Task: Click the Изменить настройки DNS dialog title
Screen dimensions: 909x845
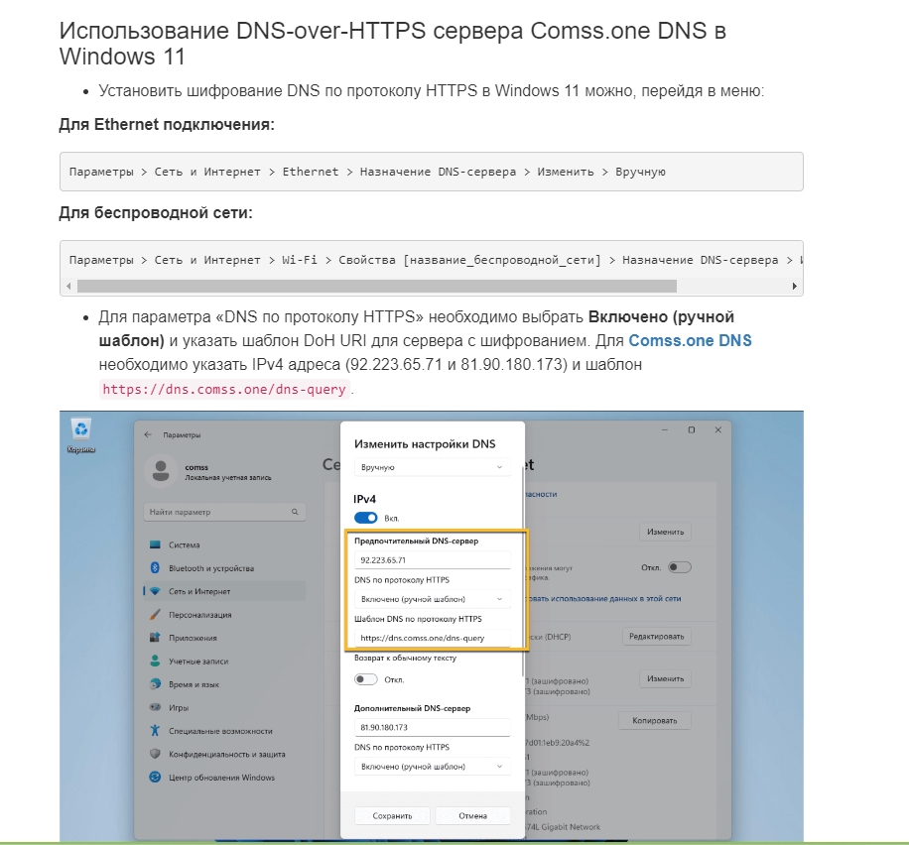Action: (x=425, y=444)
